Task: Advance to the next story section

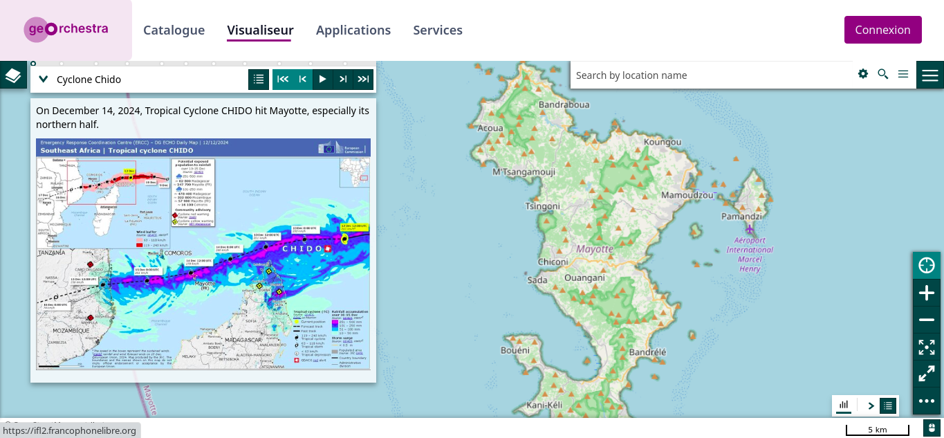Action: coord(343,79)
